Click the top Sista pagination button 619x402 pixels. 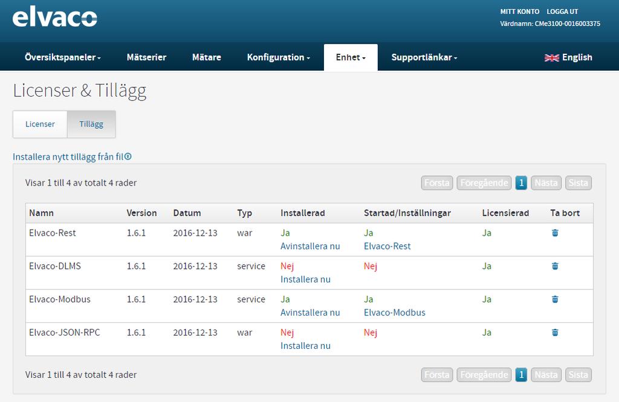click(x=578, y=183)
